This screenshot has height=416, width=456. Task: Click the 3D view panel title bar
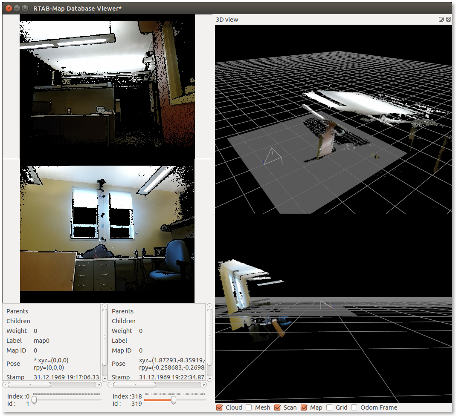click(324, 20)
